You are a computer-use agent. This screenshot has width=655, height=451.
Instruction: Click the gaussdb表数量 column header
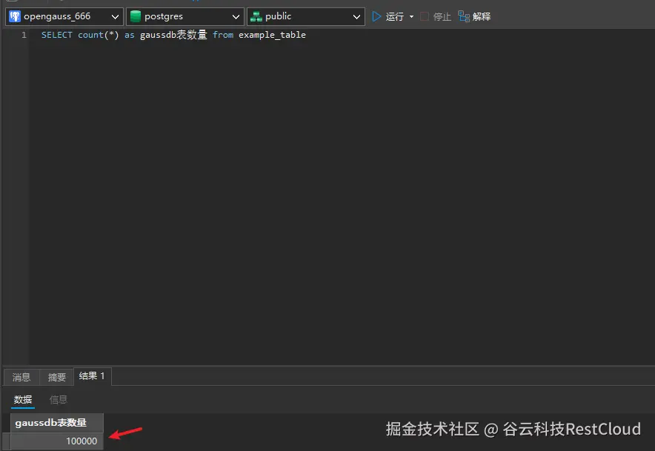pyautogui.click(x=57, y=423)
